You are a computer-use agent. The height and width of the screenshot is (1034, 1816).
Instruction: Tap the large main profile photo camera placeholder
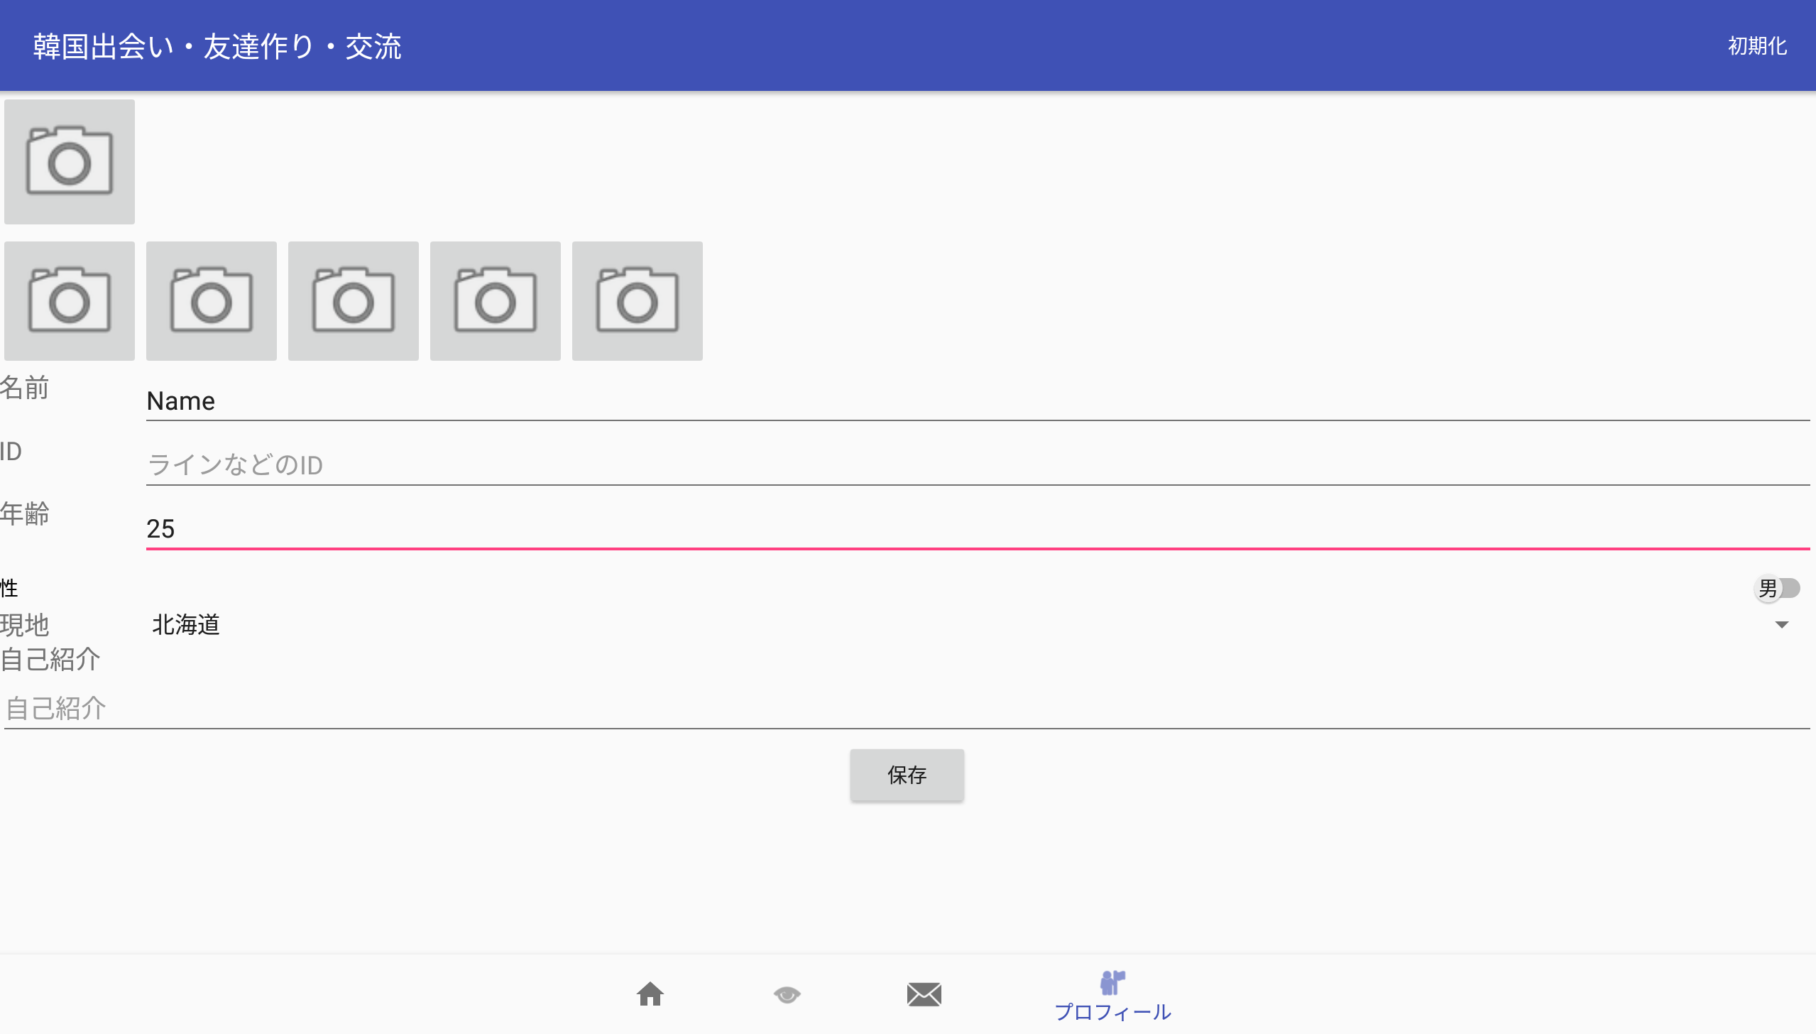(x=69, y=161)
